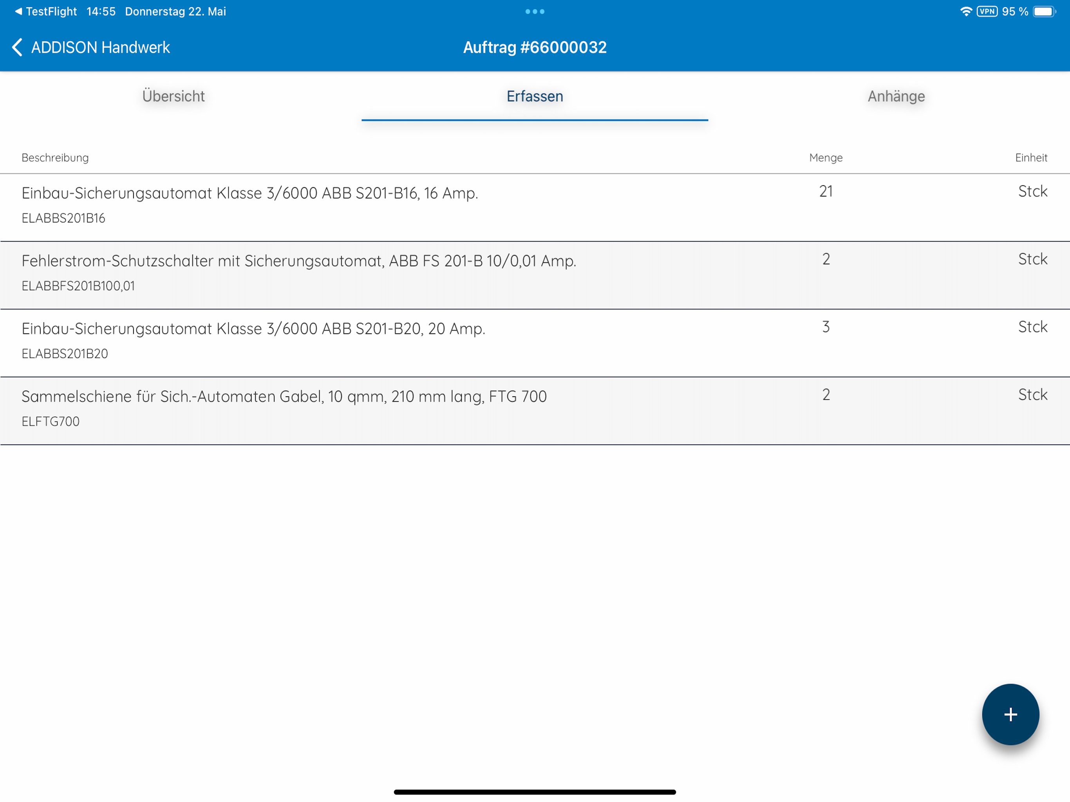Tap the Beschreibung column header
The height and width of the screenshot is (802, 1070).
pyautogui.click(x=55, y=158)
